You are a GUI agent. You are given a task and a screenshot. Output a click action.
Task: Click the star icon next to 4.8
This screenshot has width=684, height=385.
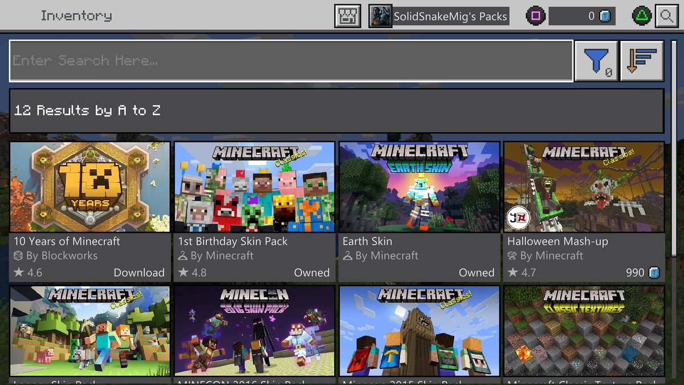pos(184,273)
